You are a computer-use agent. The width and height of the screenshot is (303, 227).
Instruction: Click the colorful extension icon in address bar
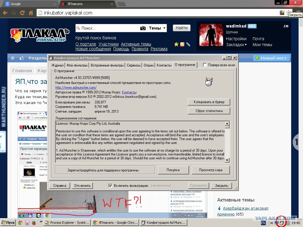click(x=282, y=13)
